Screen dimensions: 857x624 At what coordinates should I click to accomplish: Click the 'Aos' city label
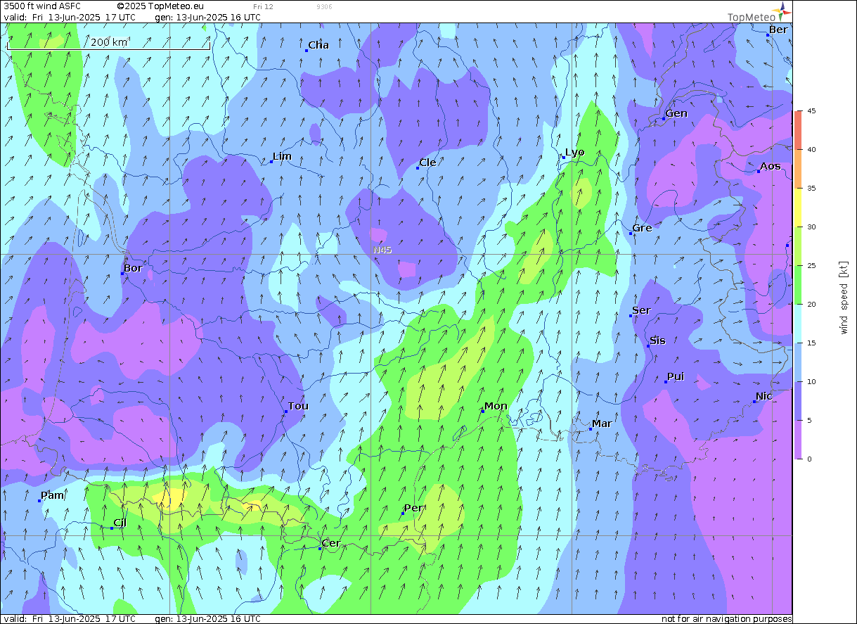771,166
